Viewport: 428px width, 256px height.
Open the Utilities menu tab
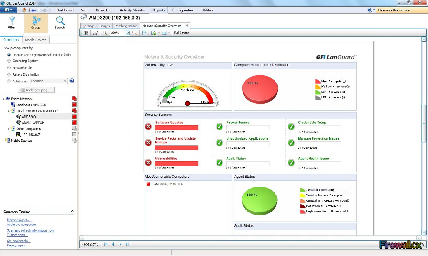(x=207, y=10)
